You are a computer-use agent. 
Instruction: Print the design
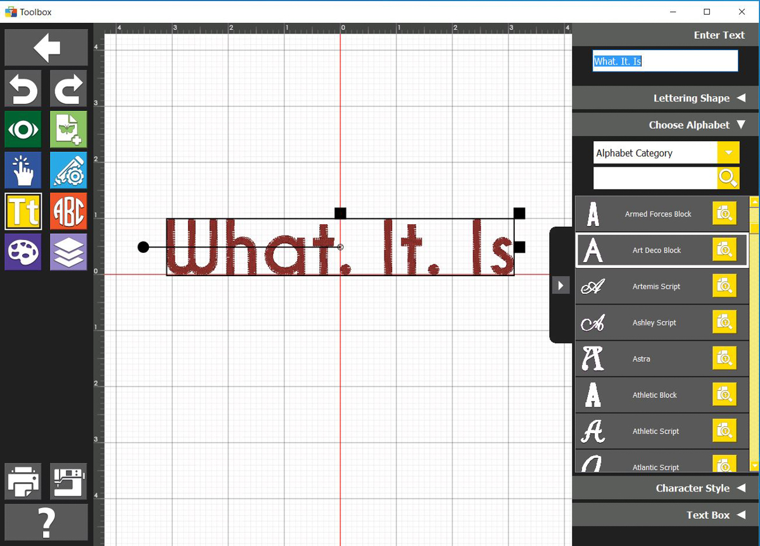[x=23, y=481]
